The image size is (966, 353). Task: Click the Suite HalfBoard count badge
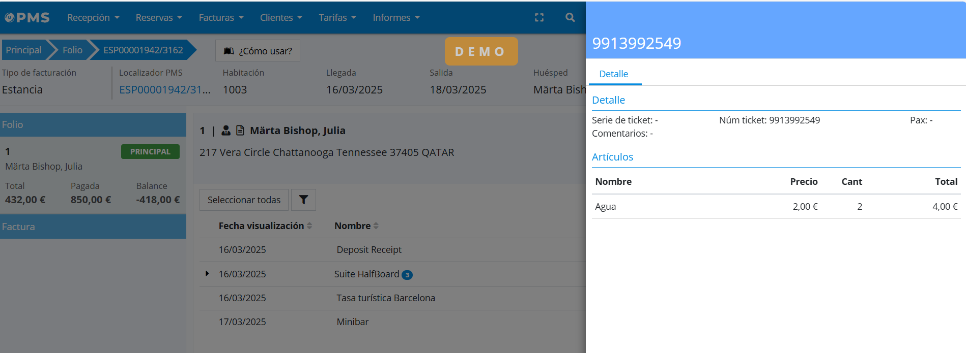(407, 275)
